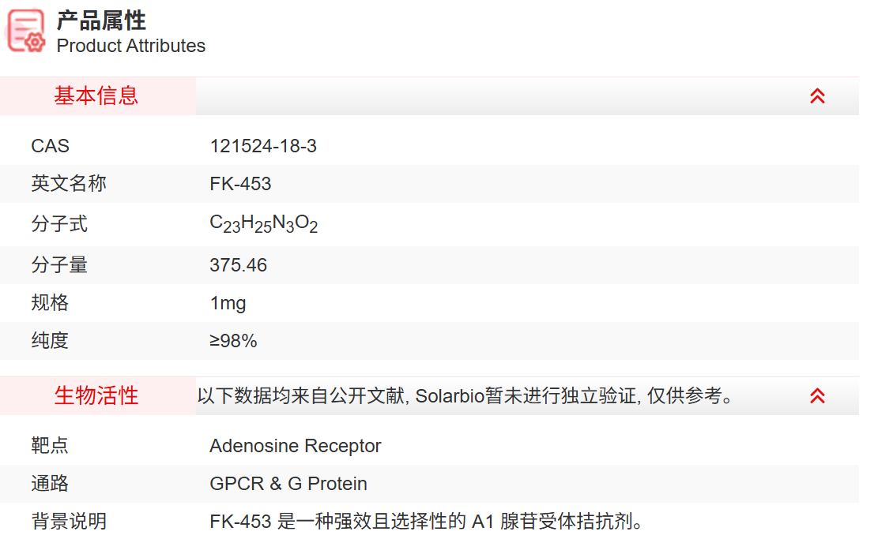Select the 基本信息 section header
This screenshot has height=554, width=878.
tap(96, 96)
